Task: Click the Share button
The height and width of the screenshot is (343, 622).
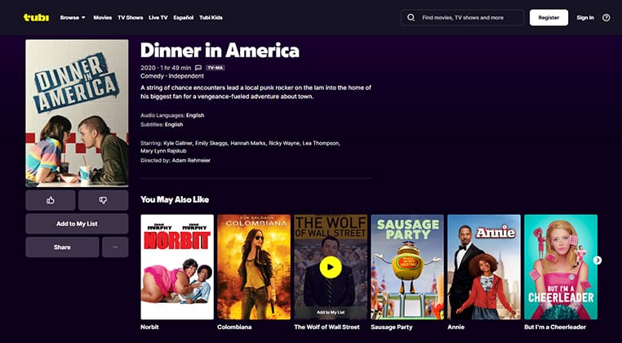Action: coord(62,247)
